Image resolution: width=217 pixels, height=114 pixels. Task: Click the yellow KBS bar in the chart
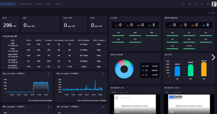pos(204,69)
